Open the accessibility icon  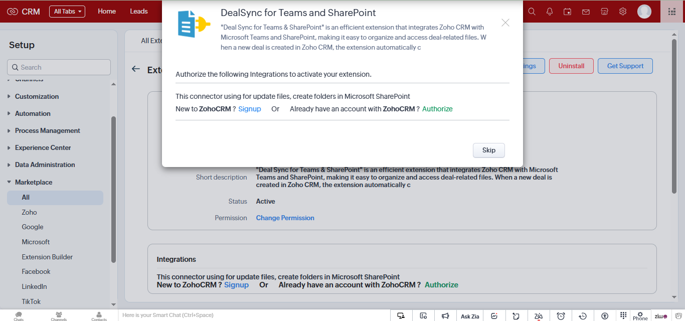[x=605, y=315]
